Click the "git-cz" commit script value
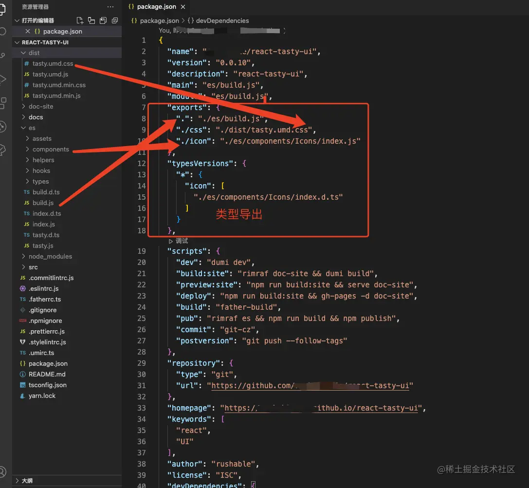 point(237,330)
